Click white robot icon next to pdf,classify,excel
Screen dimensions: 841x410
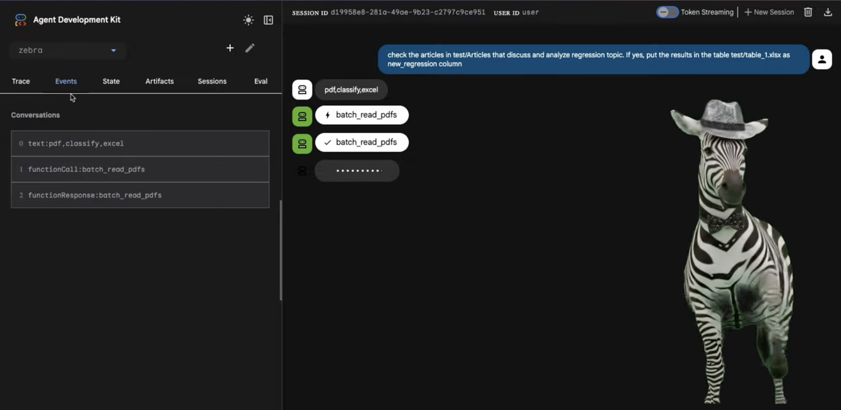[x=302, y=90]
